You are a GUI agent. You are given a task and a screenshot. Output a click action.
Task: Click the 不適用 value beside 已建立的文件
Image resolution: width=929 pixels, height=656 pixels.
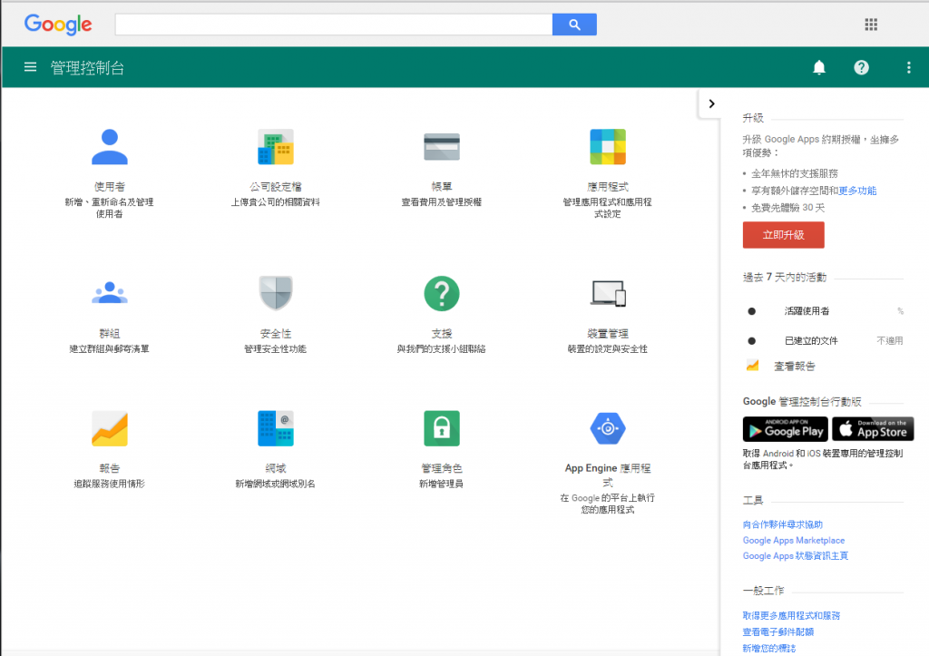(x=890, y=341)
